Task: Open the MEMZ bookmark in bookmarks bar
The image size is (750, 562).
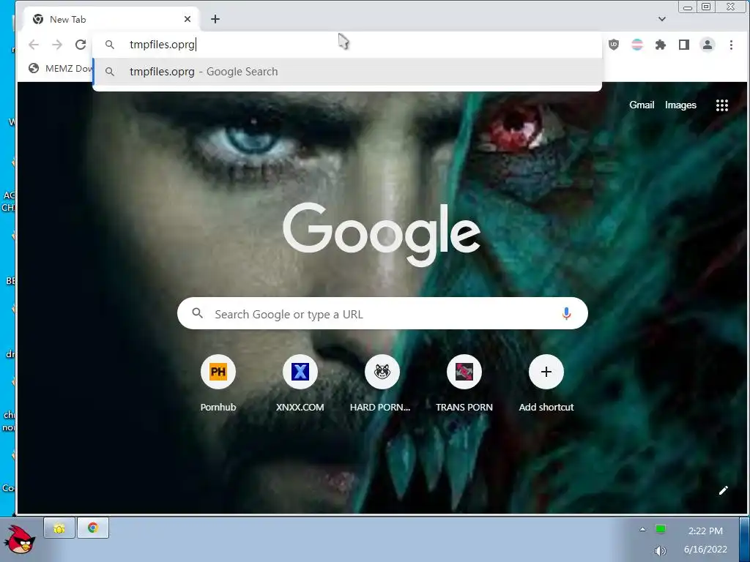Action: (x=60, y=68)
